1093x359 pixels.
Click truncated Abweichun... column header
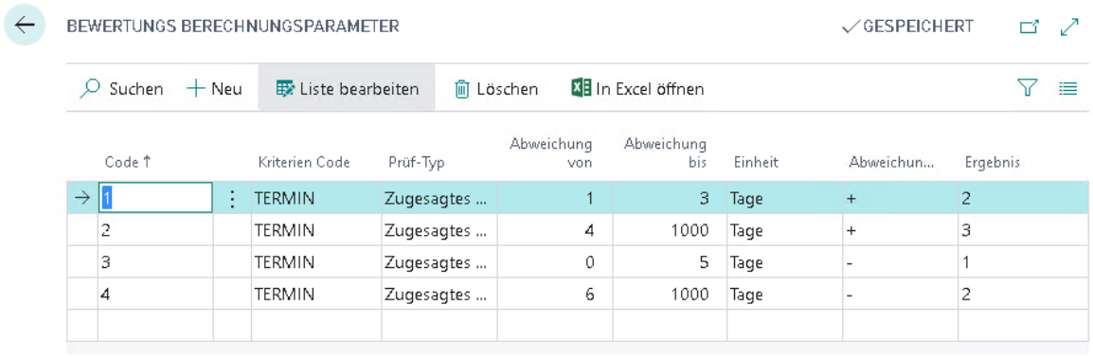click(x=891, y=162)
